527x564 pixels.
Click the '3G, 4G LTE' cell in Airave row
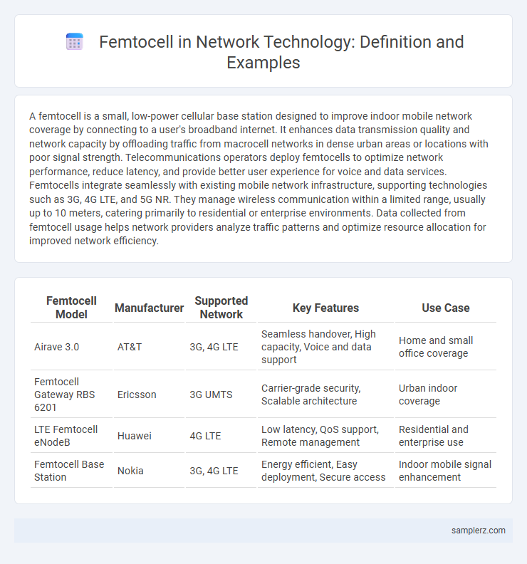[221, 347]
